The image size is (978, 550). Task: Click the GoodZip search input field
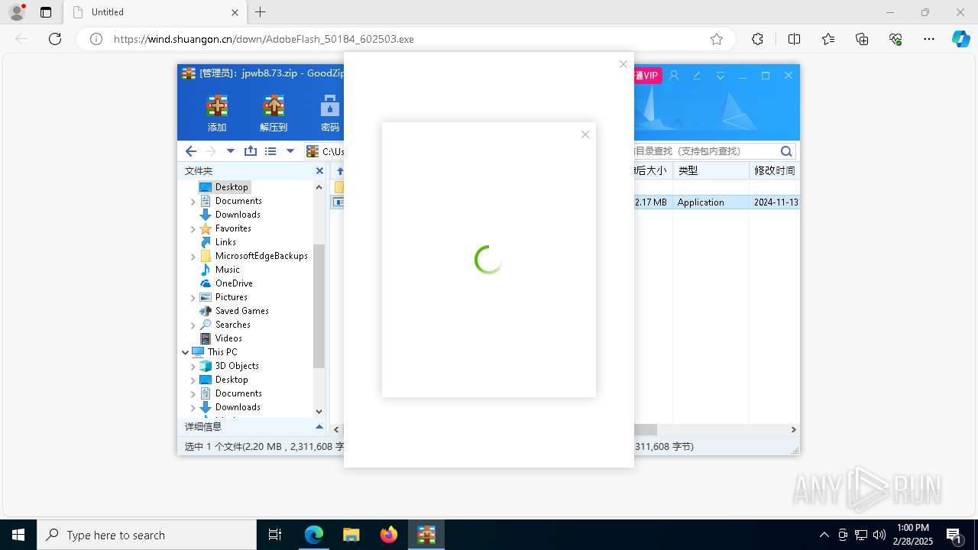(704, 151)
